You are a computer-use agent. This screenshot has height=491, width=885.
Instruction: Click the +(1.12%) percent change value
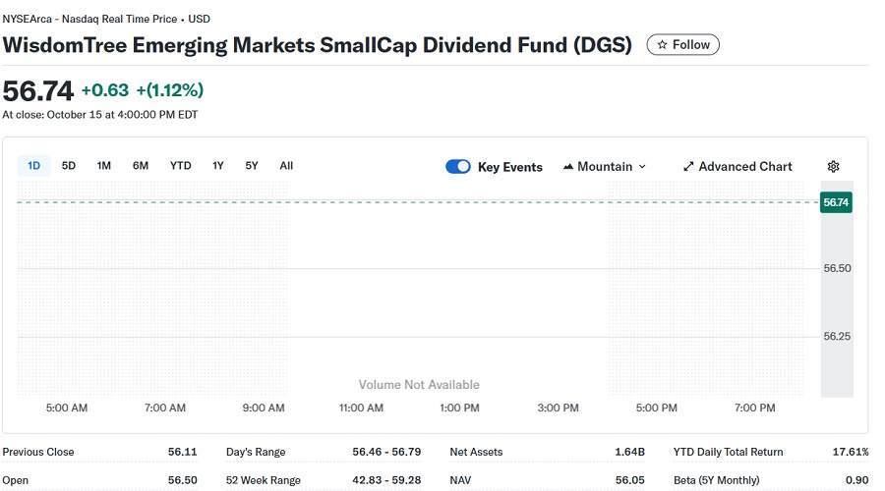coord(170,90)
